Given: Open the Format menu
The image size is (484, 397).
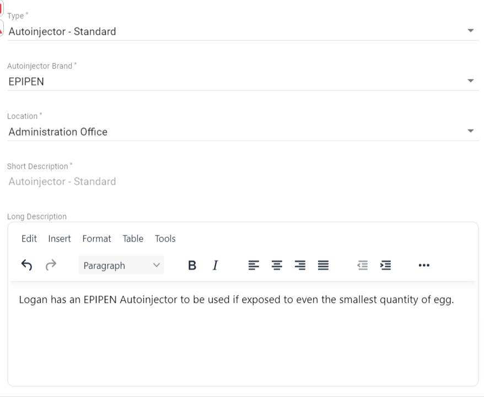Looking at the screenshot, I should [96, 239].
